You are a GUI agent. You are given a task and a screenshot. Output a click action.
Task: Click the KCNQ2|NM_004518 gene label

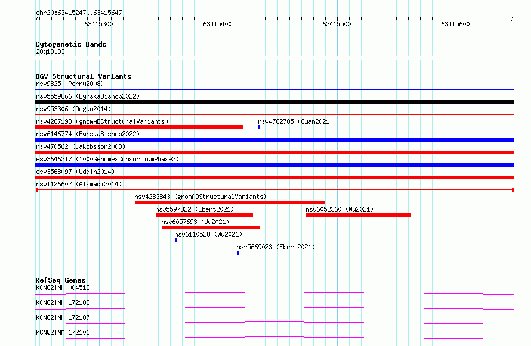[63, 287]
